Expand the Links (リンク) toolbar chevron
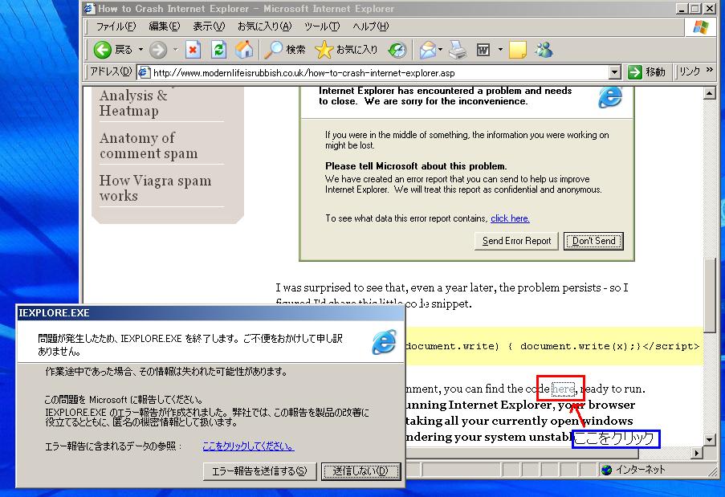Viewport: 725px width, 497px height. click(710, 70)
